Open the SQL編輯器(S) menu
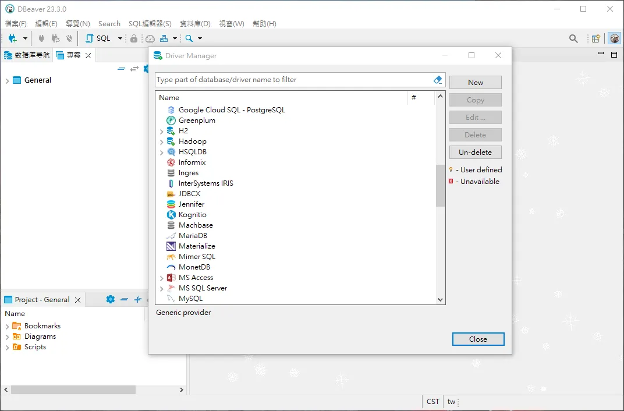 150,23
